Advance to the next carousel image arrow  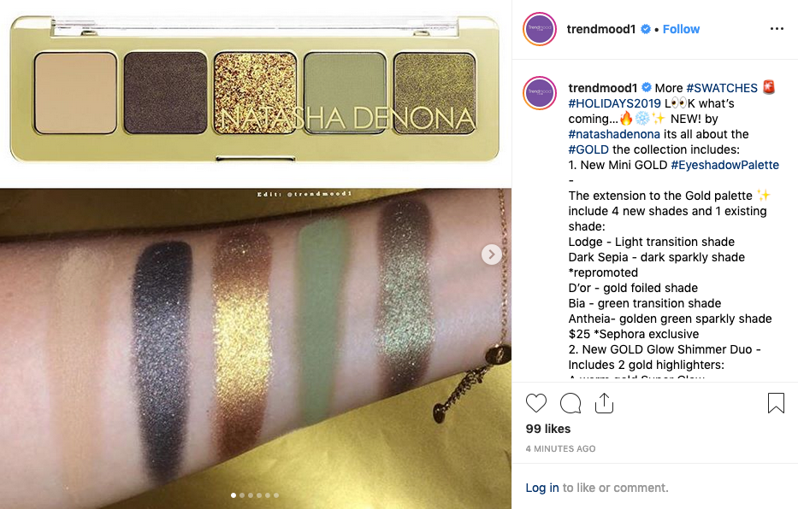(x=491, y=254)
